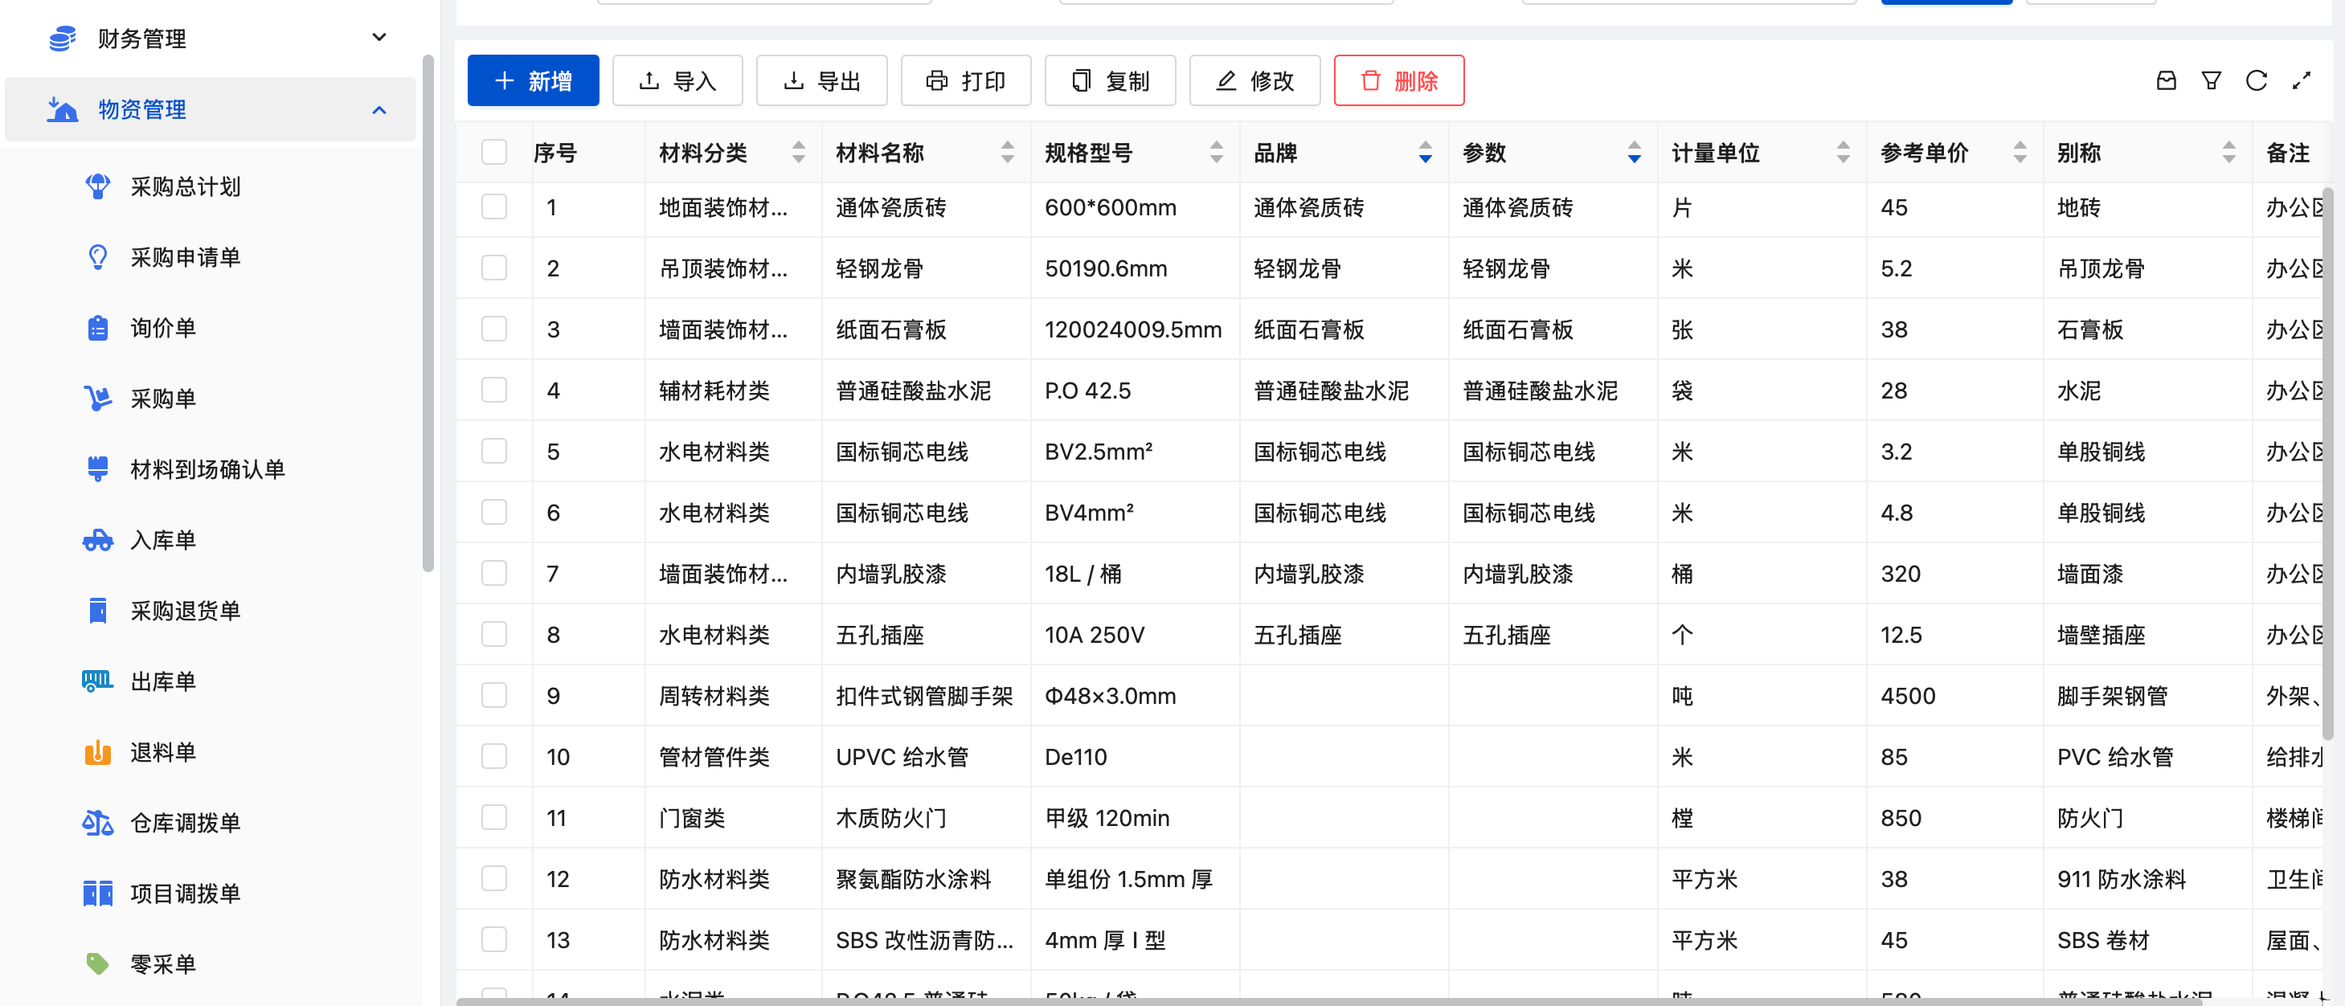Sort by 品牌 column arrows
Viewport: 2345px width, 1006px height.
[1426, 152]
